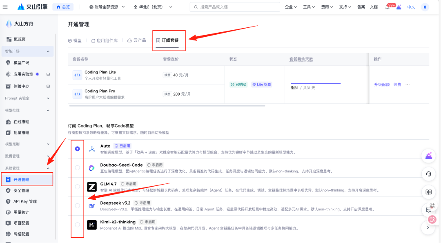Click the table horizontal scrollbar
This screenshot has width=441, height=243.
pyautogui.click(x=167, y=106)
